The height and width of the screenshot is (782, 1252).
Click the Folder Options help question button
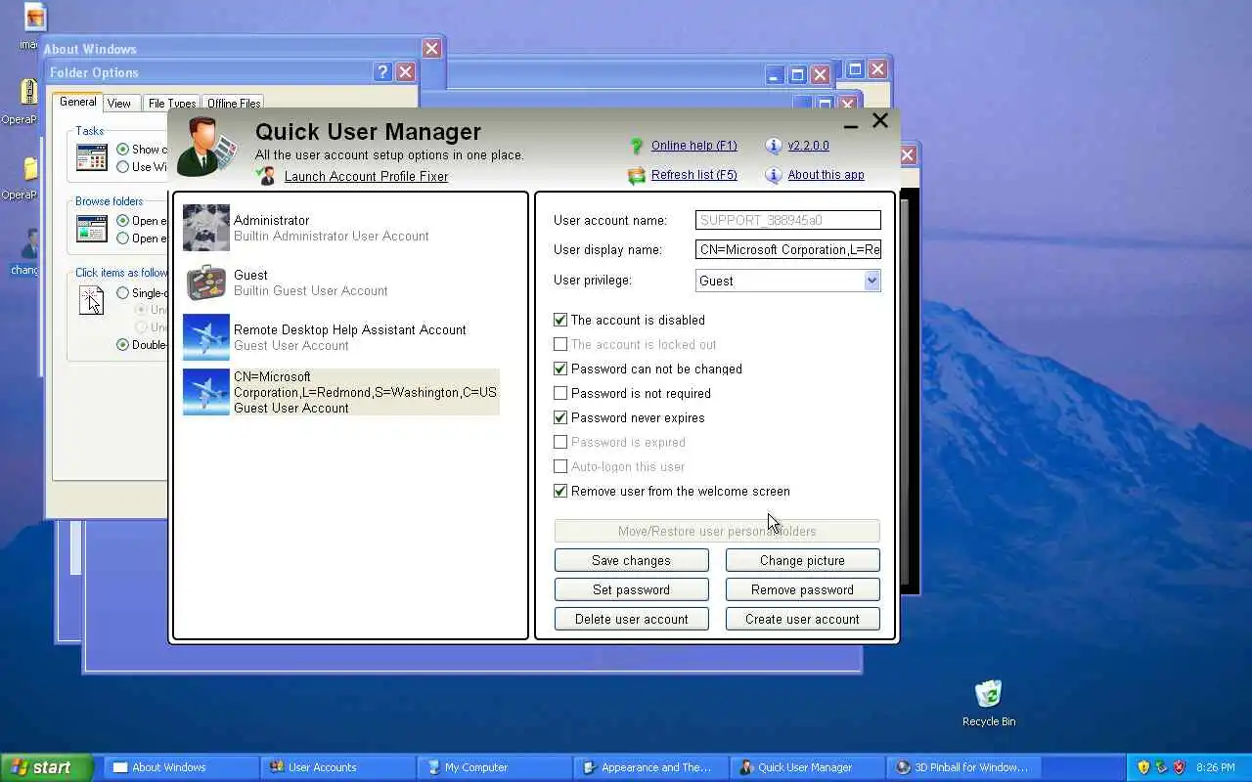pos(382,71)
